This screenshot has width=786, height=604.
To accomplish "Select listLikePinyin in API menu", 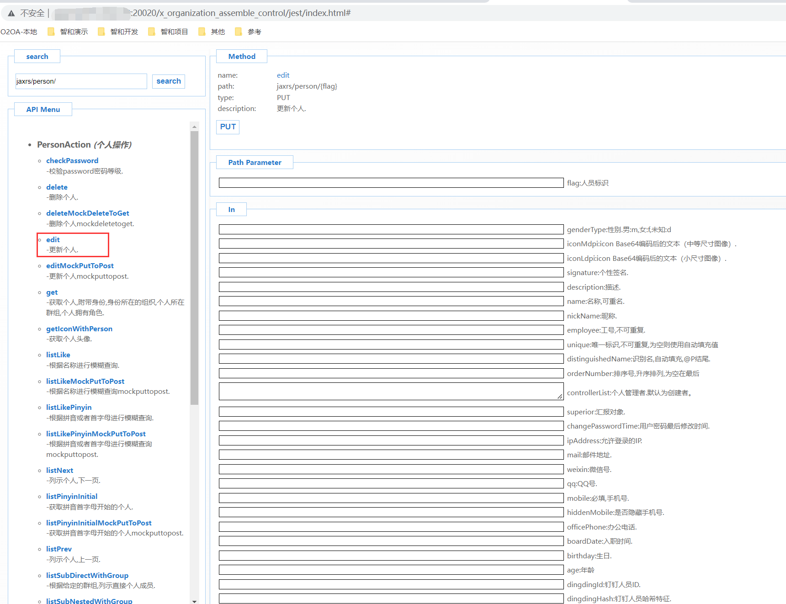I will pyautogui.click(x=69, y=407).
